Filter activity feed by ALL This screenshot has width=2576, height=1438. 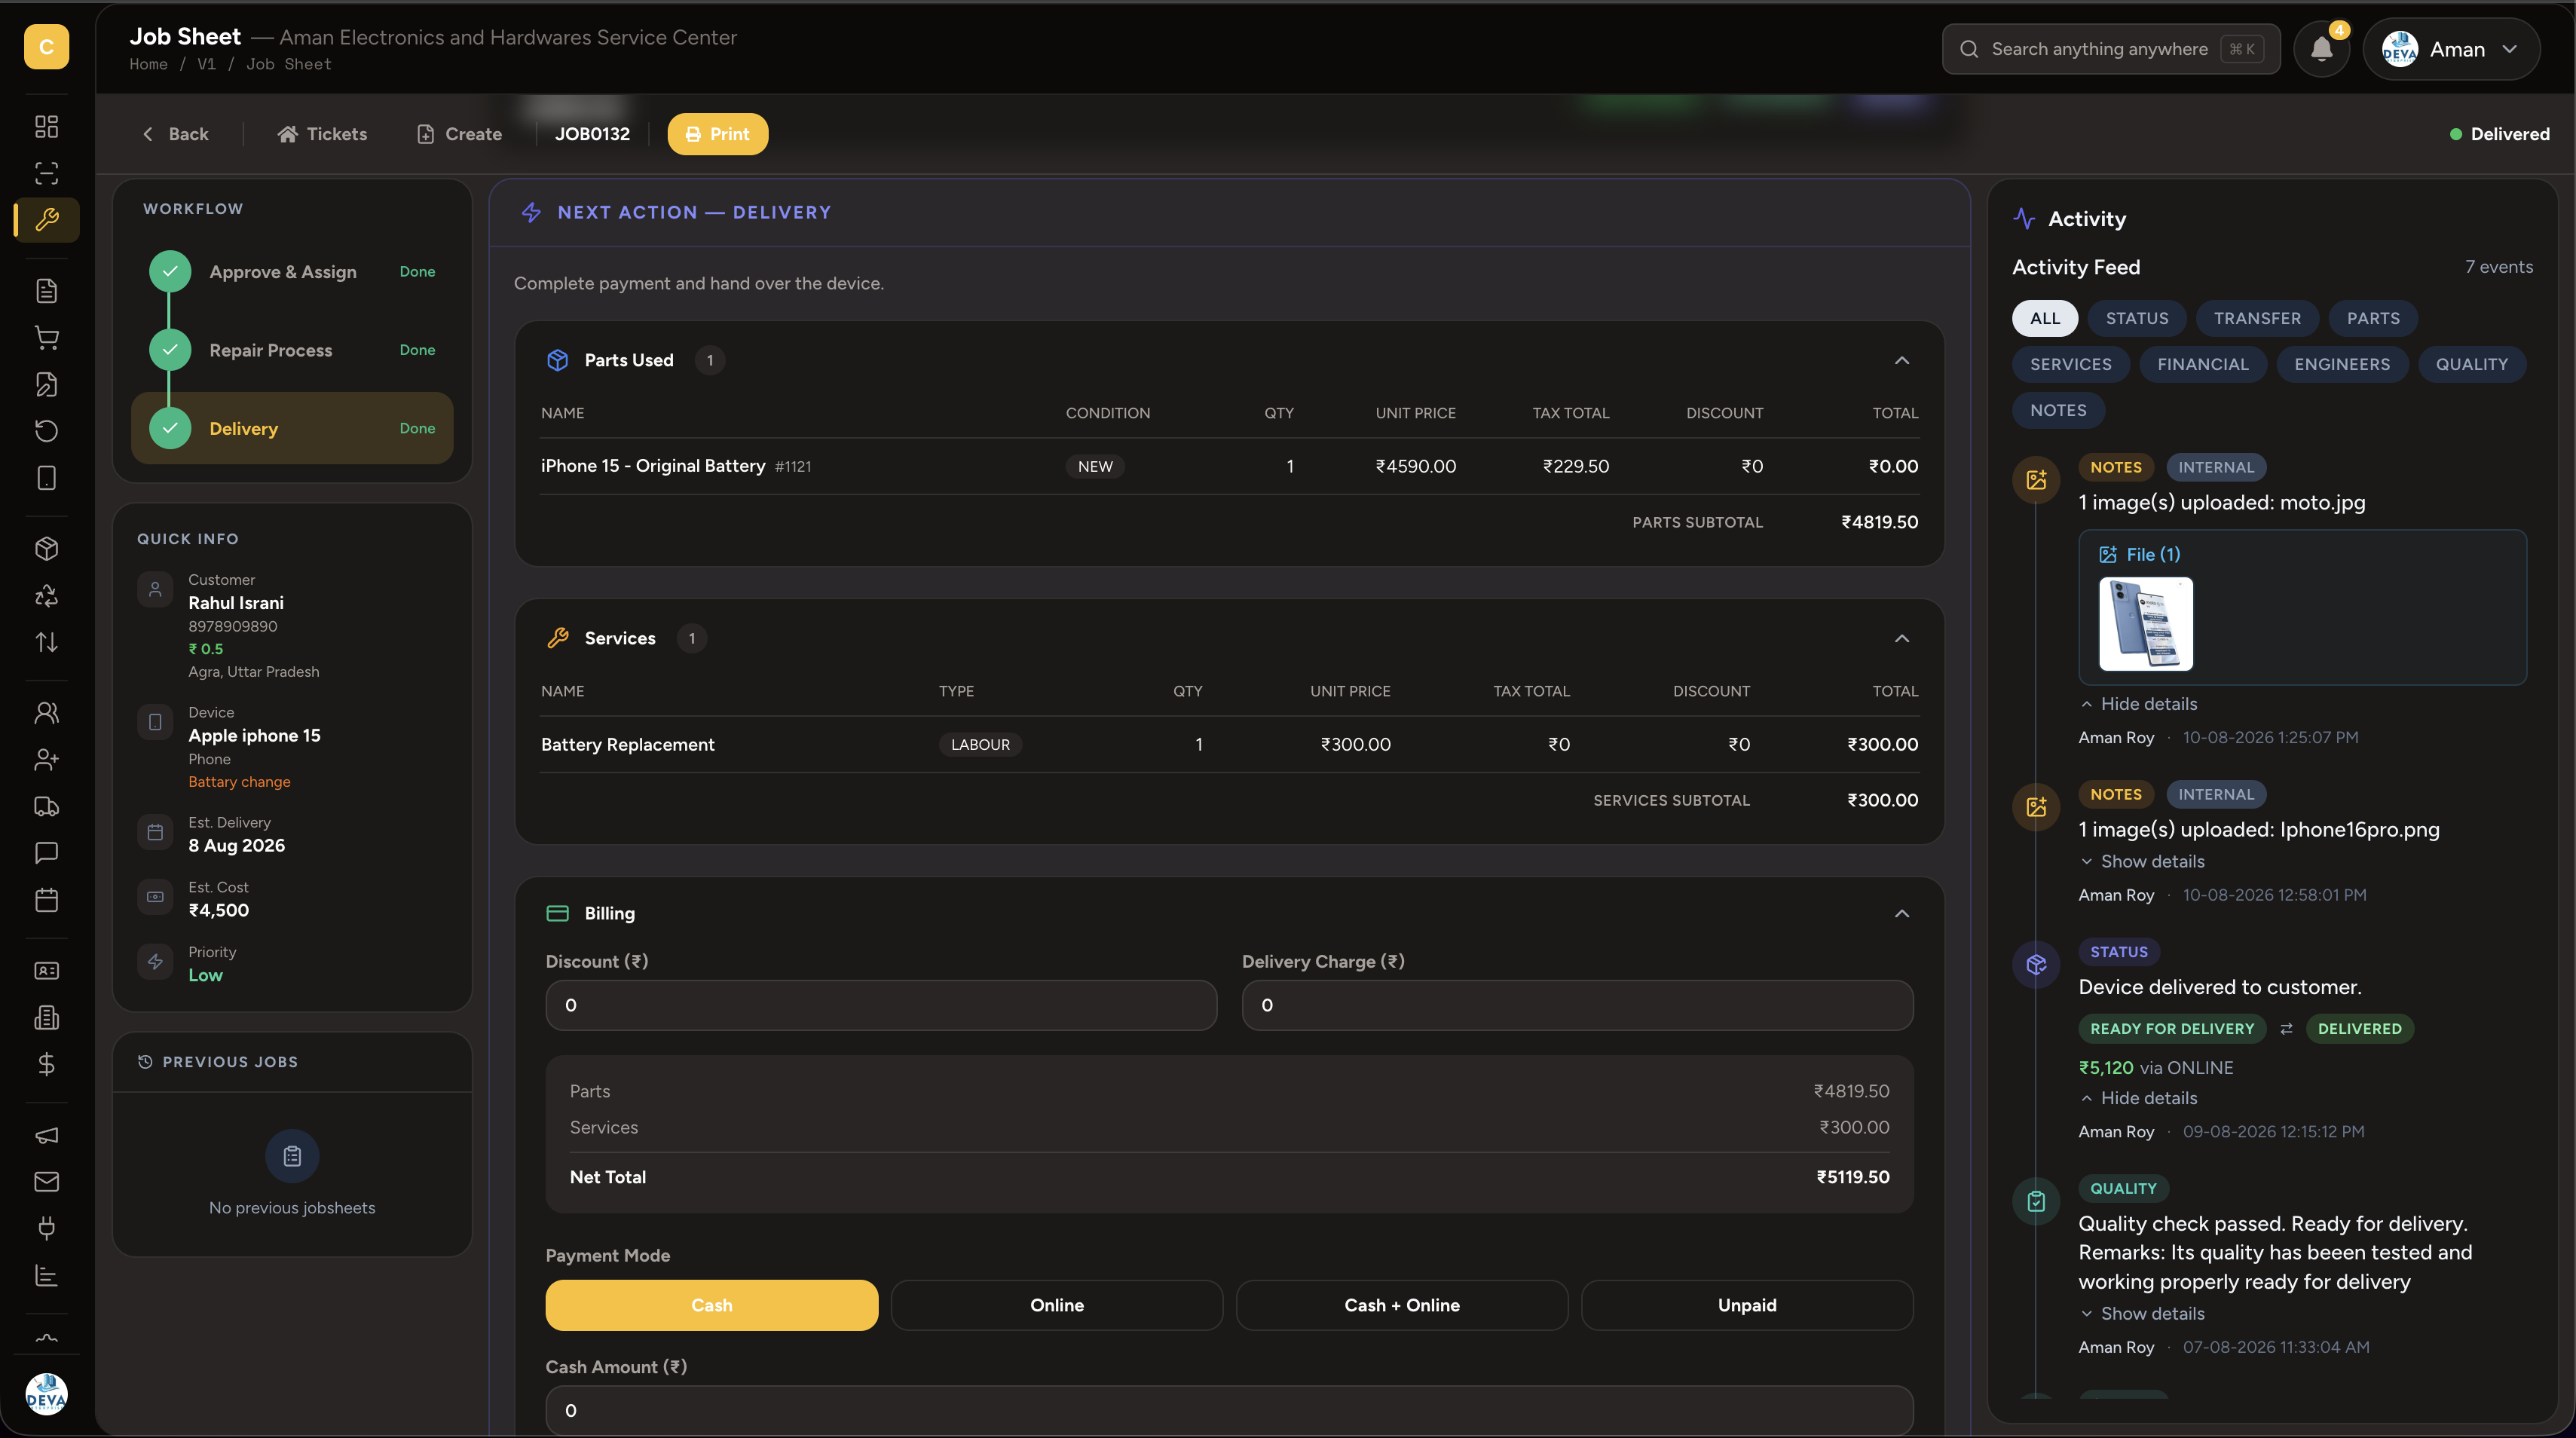pos(2044,318)
